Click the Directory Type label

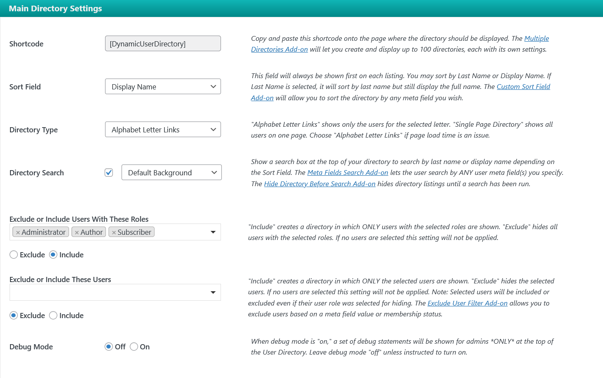click(x=33, y=130)
